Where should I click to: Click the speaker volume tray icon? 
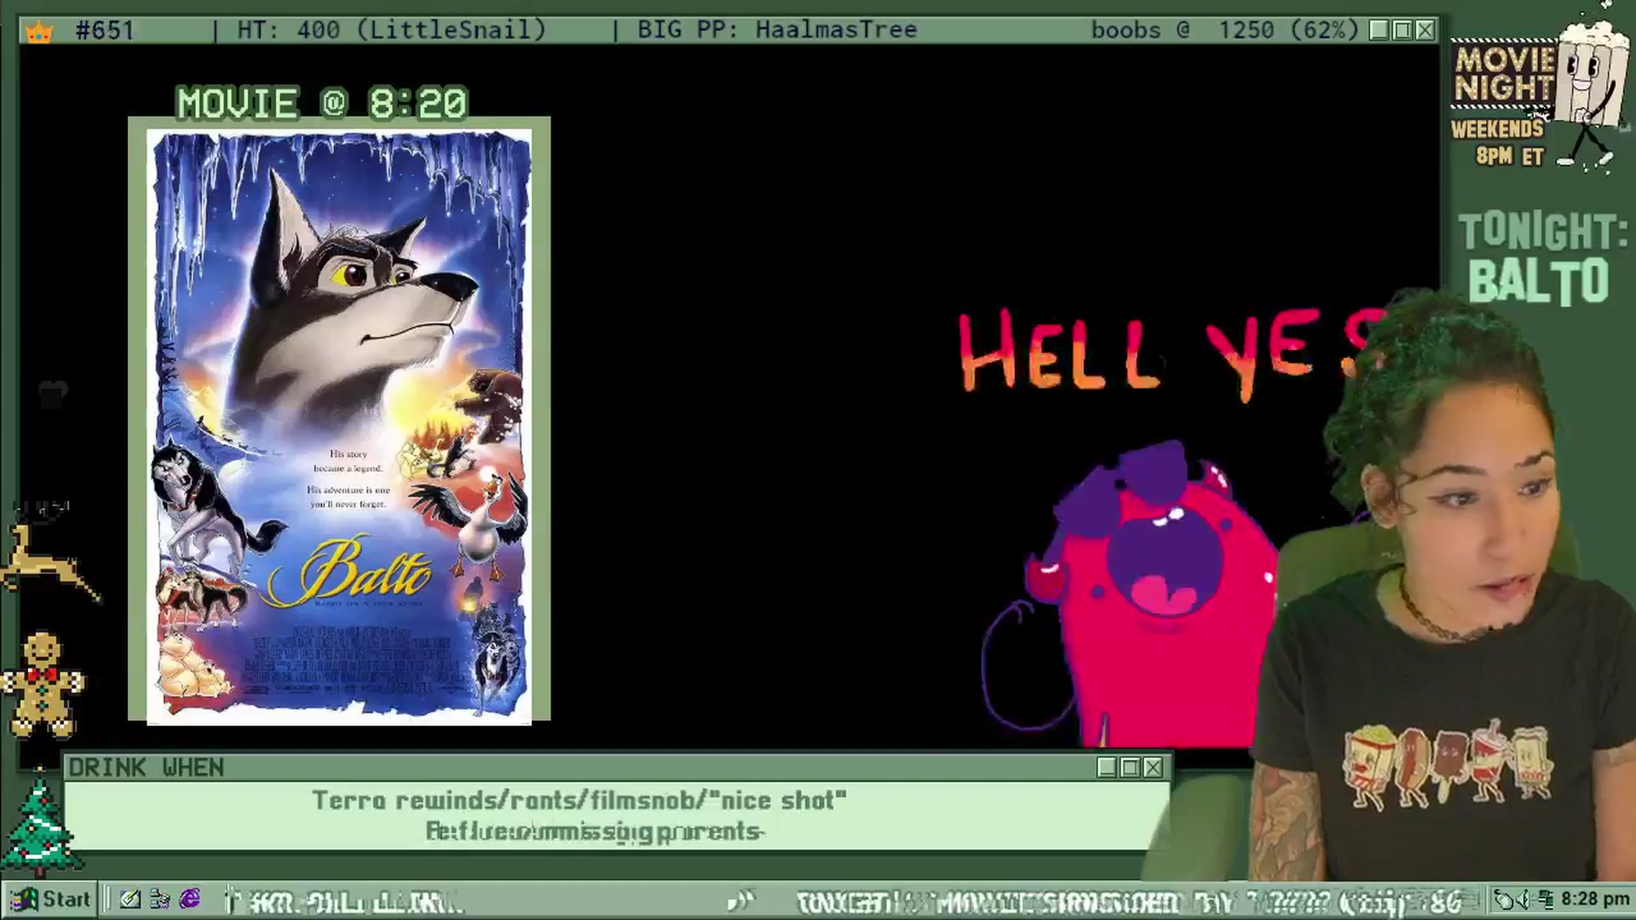coord(1525,899)
